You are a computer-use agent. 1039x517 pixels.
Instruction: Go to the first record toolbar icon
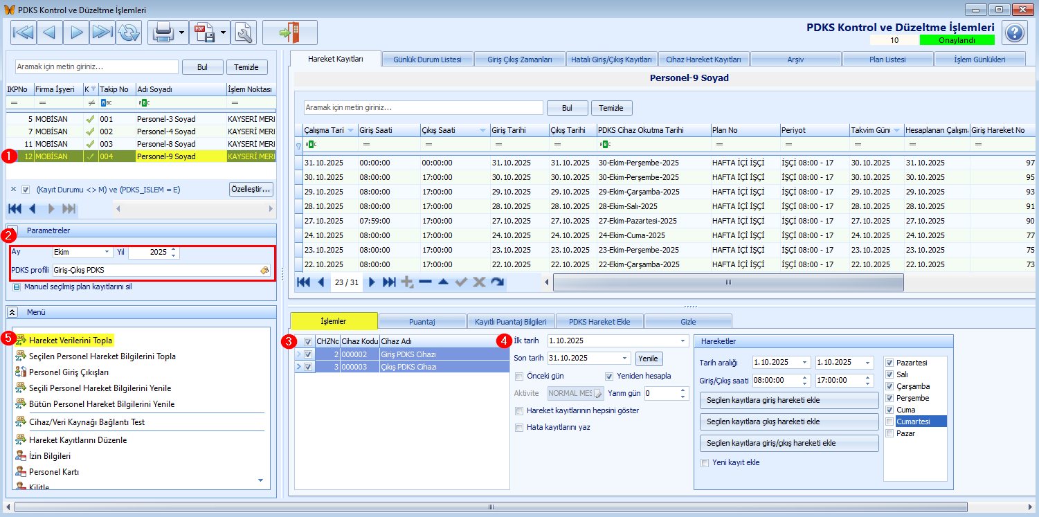[x=23, y=33]
